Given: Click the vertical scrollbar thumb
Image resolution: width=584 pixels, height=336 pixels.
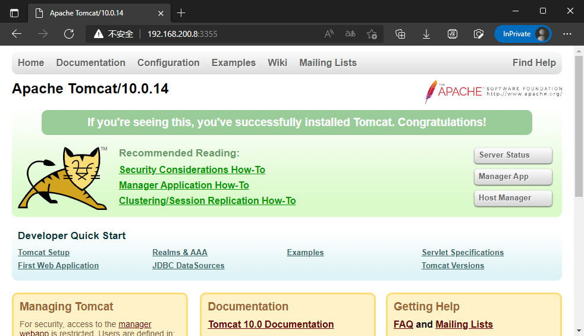Looking at the screenshot, I should [x=579, y=127].
